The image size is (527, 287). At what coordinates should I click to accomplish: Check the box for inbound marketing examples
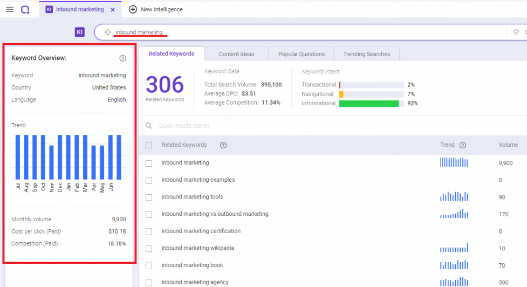click(x=149, y=181)
